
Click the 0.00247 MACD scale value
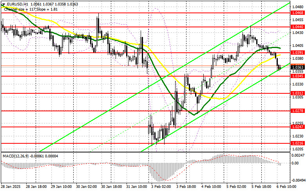[x=298, y=155]
